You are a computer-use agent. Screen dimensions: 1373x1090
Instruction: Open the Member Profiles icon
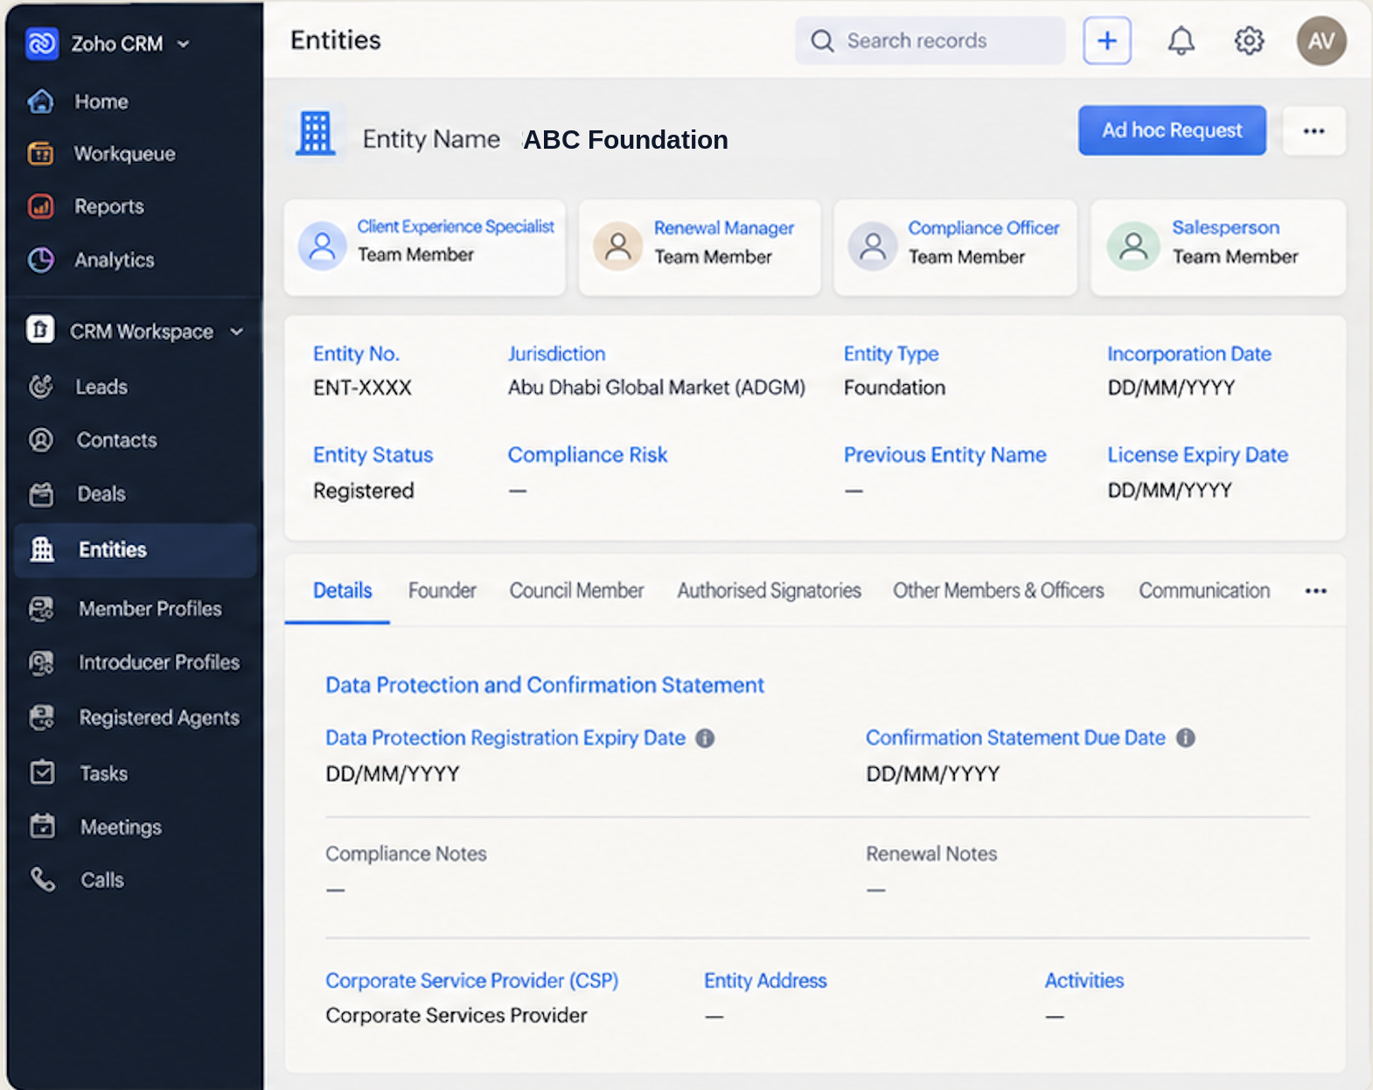[41, 608]
